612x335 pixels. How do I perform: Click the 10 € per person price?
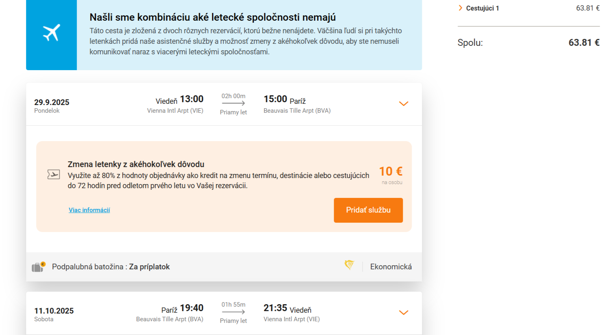[391, 172]
